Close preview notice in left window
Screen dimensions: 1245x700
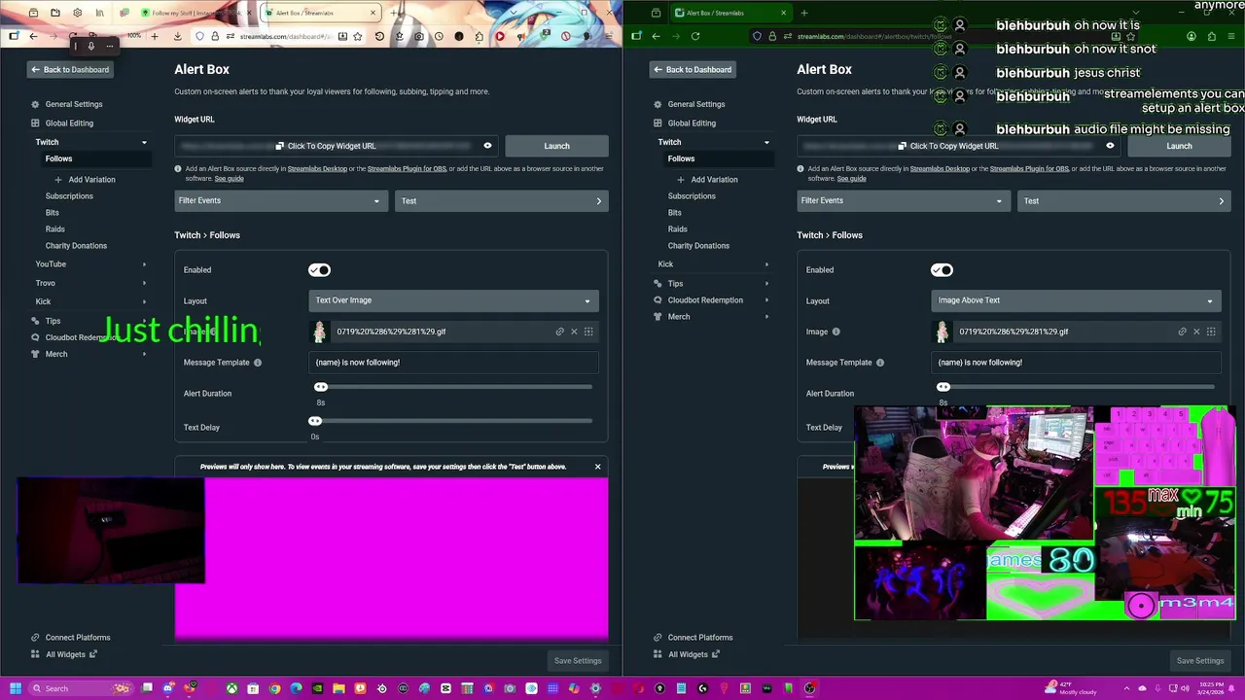597,467
